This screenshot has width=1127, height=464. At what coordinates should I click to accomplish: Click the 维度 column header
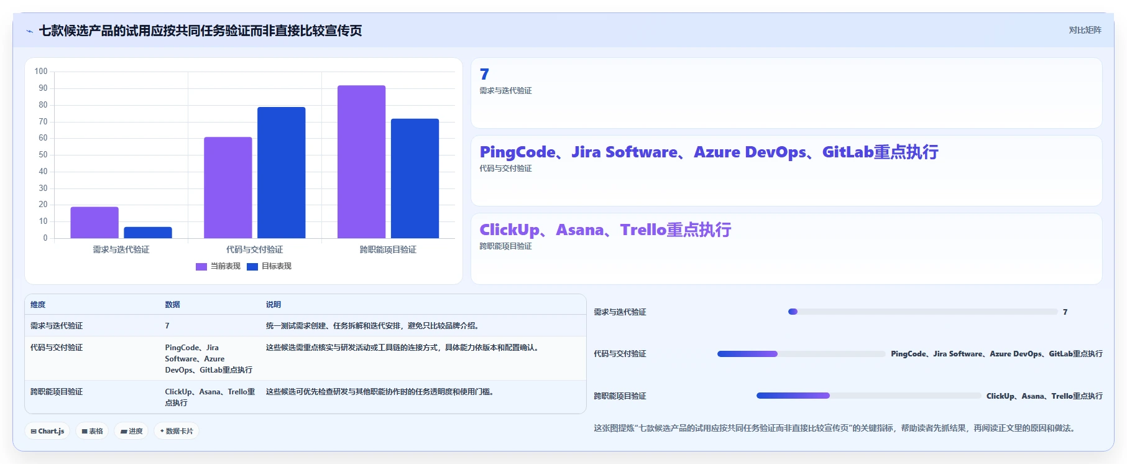(x=38, y=305)
